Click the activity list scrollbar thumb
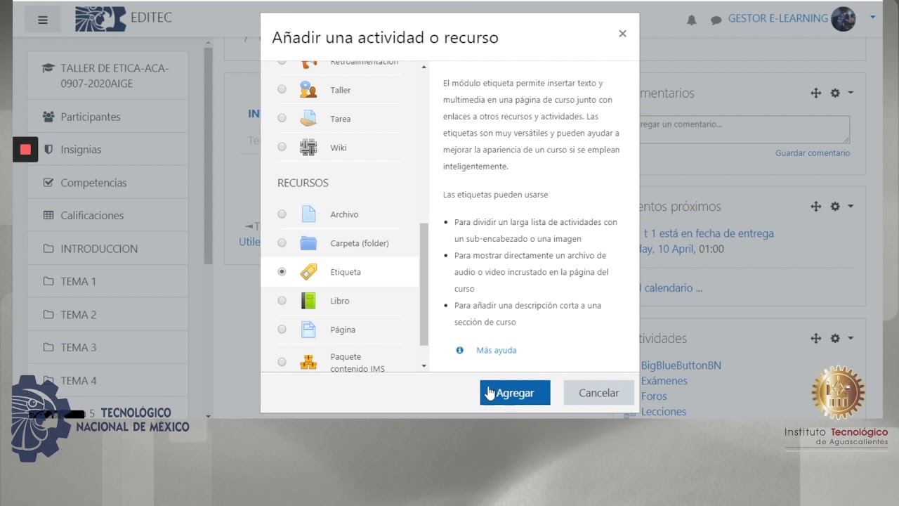This screenshot has width=899, height=506. [424, 284]
